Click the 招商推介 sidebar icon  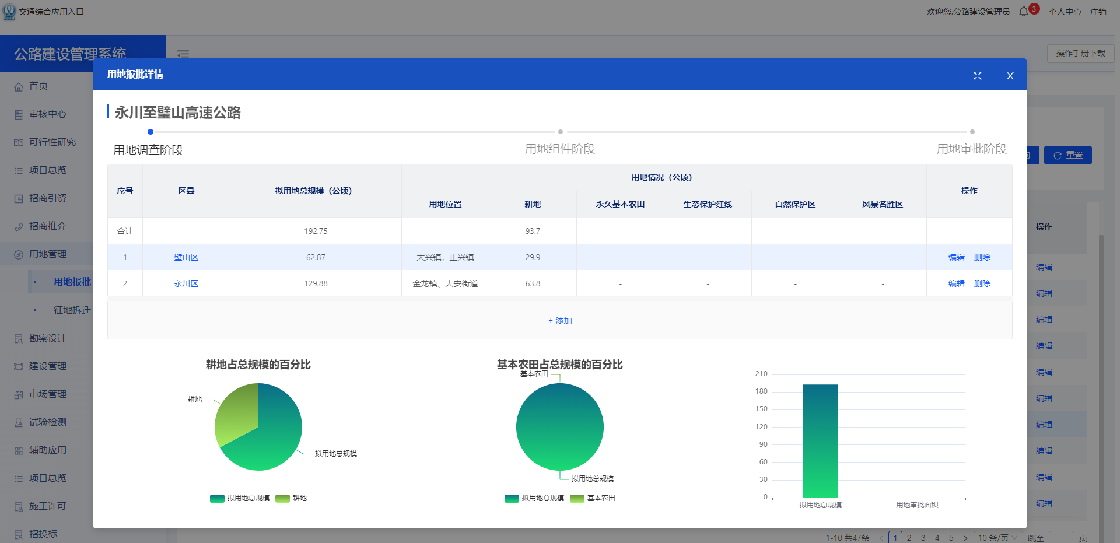[x=19, y=226]
